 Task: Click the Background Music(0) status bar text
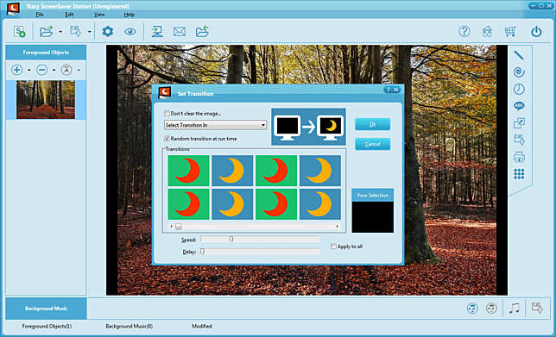(130, 326)
